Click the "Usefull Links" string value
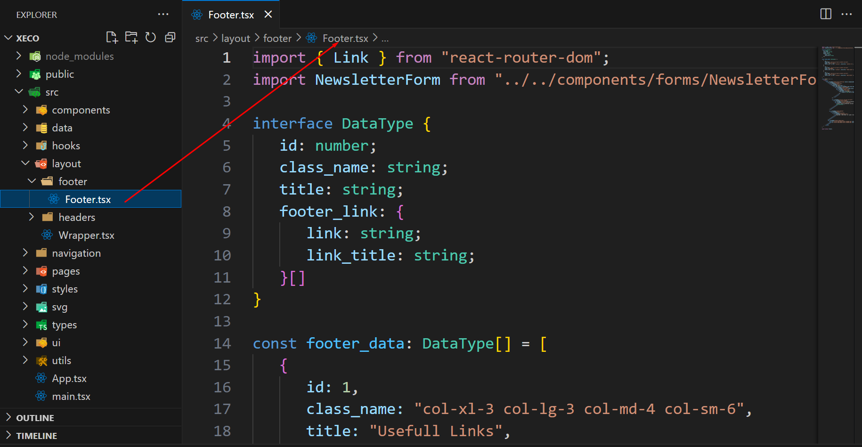862x447 pixels. pos(436,431)
